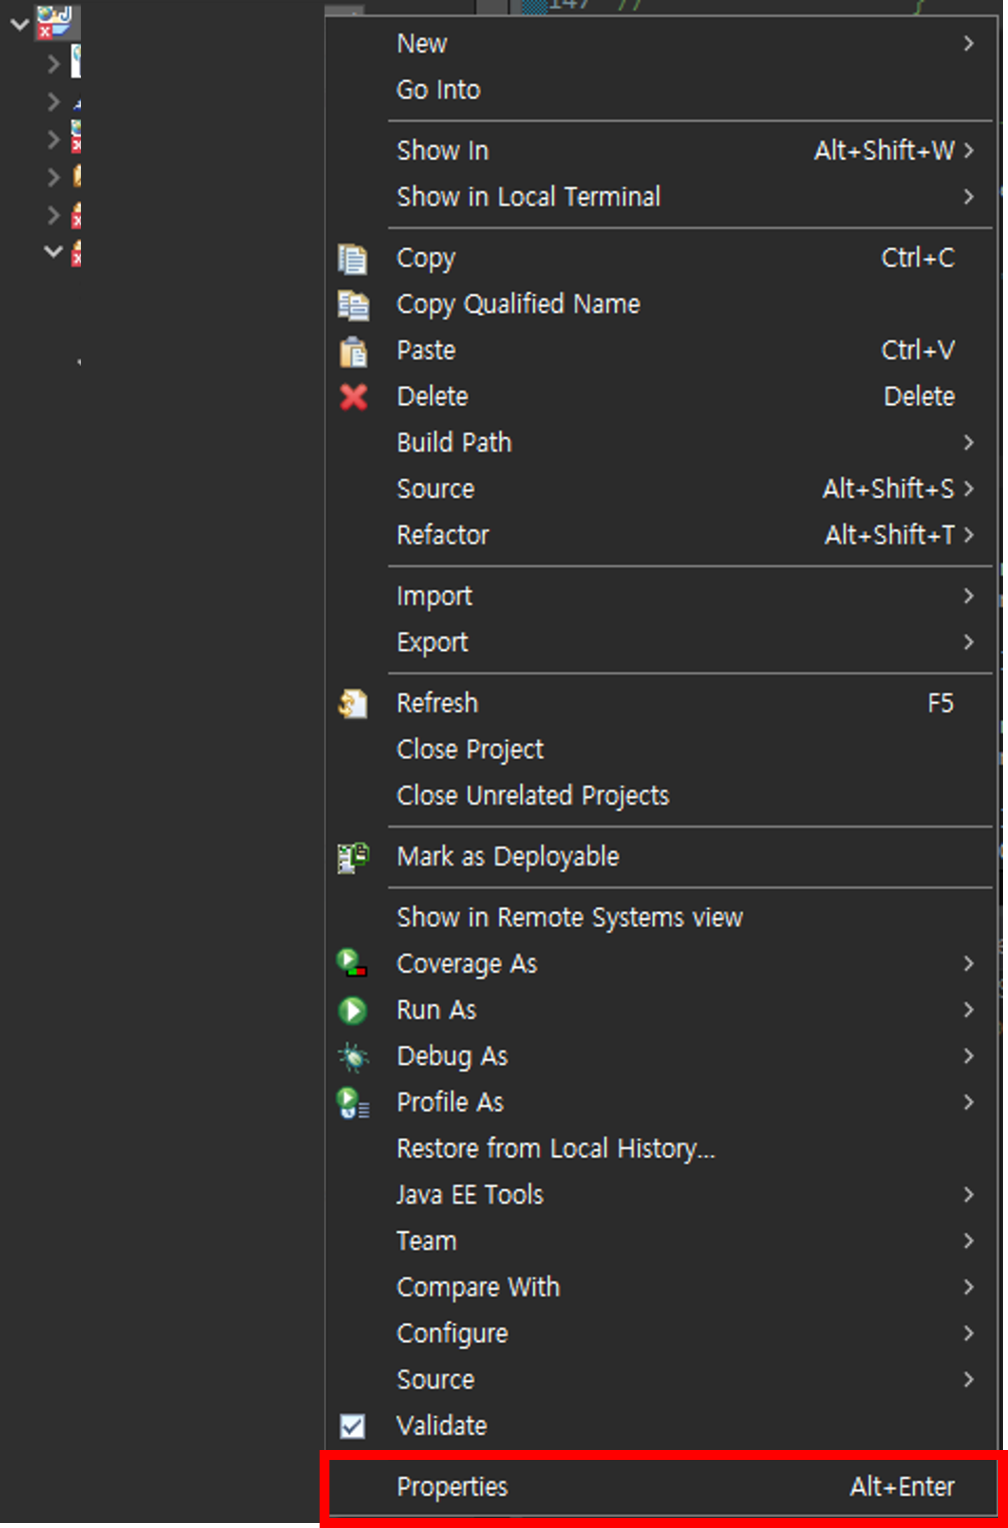This screenshot has height=1528, width=1008.
Task: Select Properties at the menu bottom
Action: point(661,1487)
